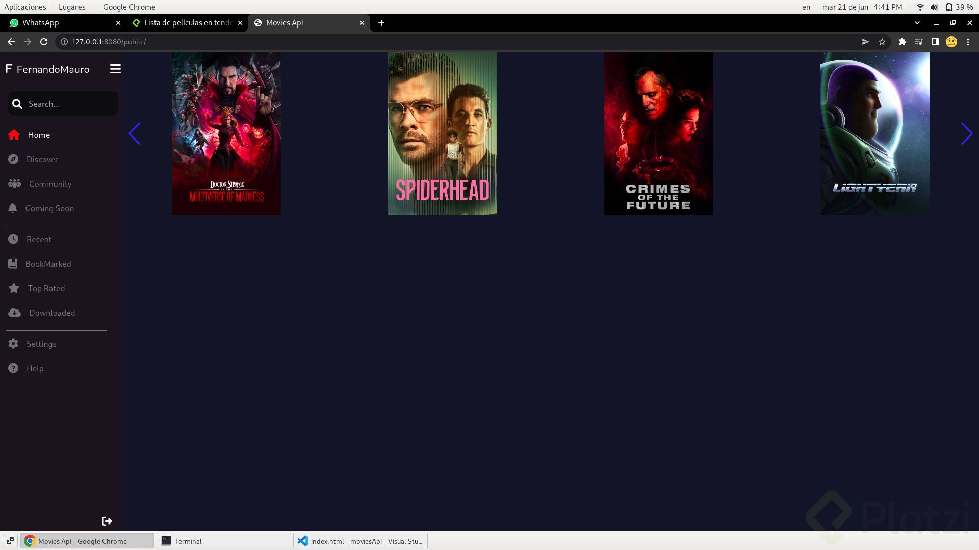Screen dimensions: 979x550
Task: Click the Downloaded cloud icon
Action: (15, 313)
